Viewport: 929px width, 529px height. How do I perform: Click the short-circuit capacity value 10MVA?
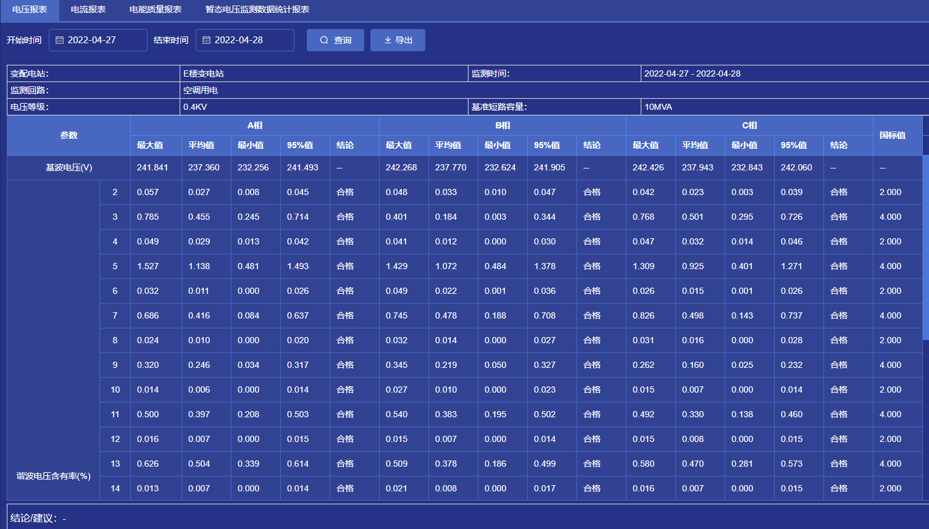pos(658,107)
